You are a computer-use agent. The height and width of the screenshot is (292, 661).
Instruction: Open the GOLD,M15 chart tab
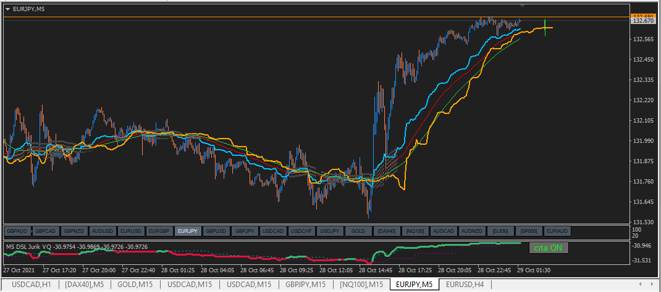click(135, 285)
